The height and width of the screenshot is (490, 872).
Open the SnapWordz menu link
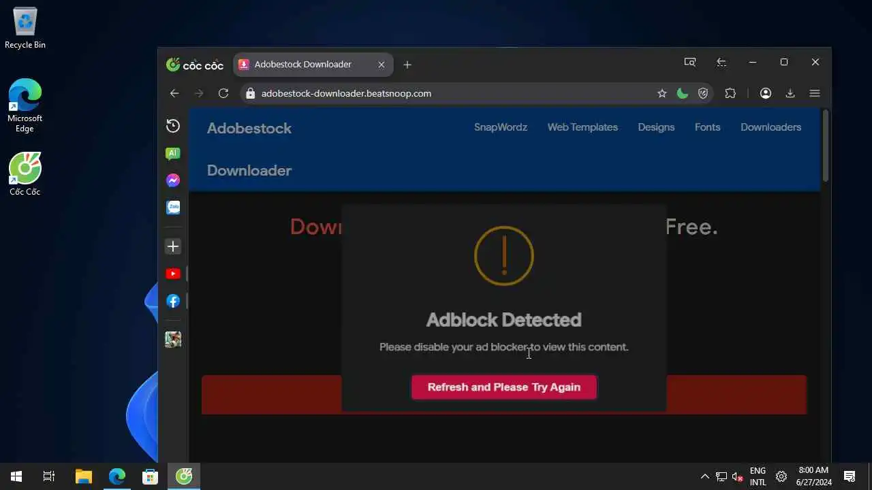click(x=501, y=127)
